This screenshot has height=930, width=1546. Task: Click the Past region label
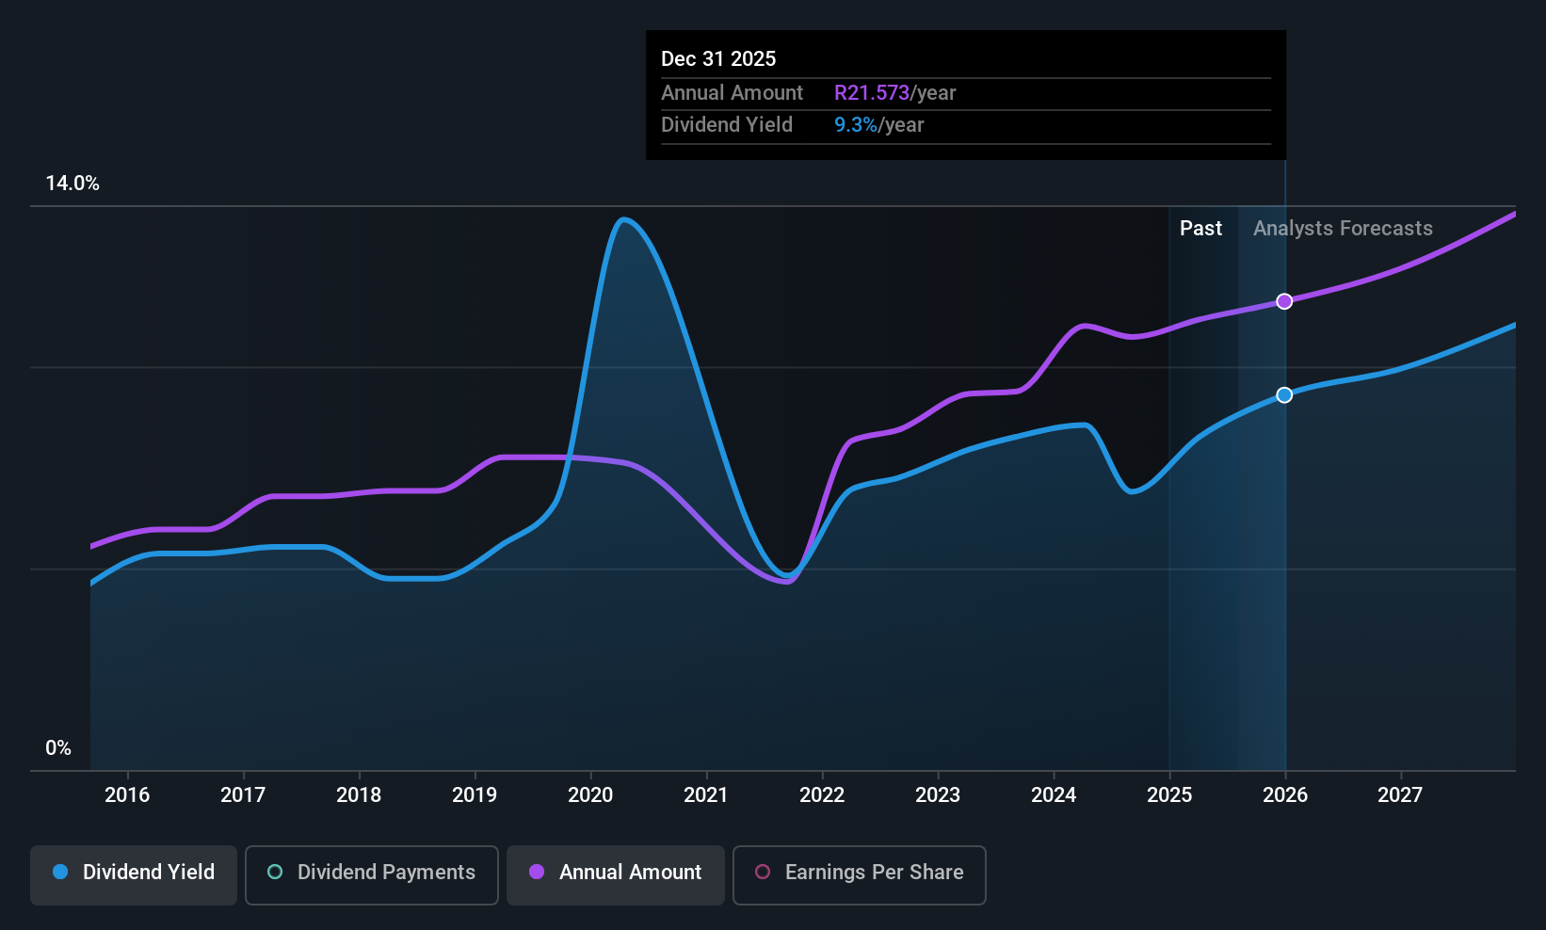[x=1200, y=229]
